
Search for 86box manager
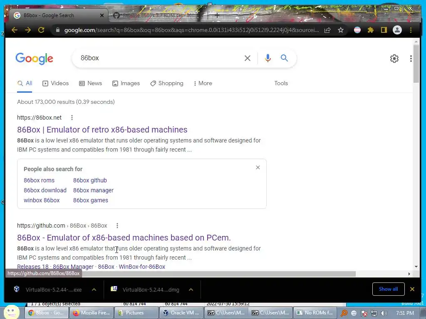pos(93,190)
